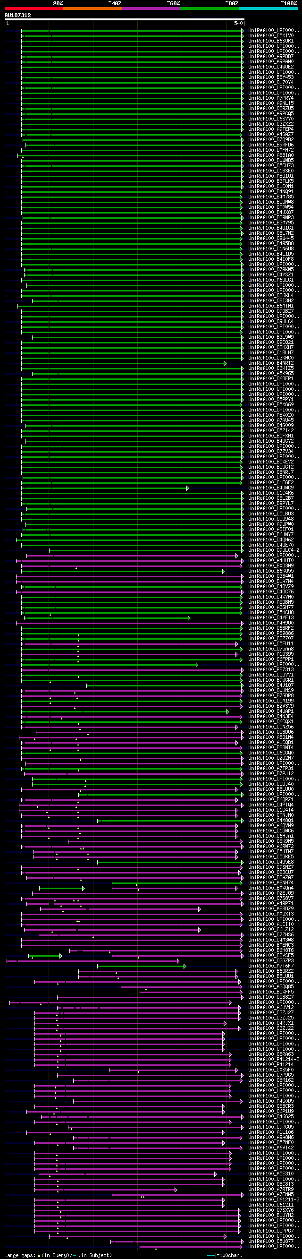The width and height of the screenshot is (302, 1259).
Task: Select the AU187312 query label
Action: 17,15
